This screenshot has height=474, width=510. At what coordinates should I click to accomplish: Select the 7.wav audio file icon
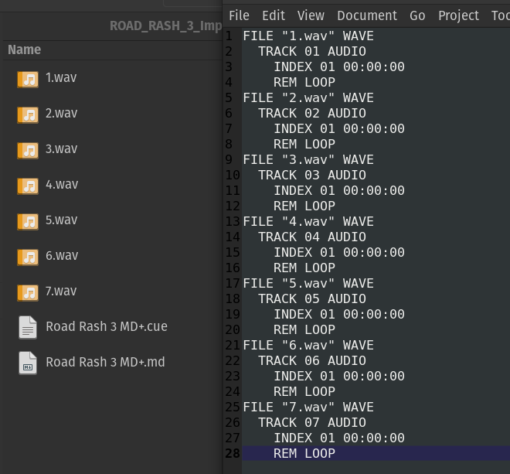(28, 293)
